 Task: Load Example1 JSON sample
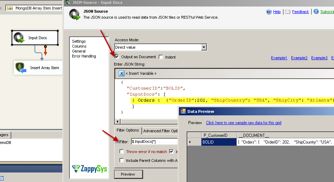pyautogui.click(x=279, y=58)
